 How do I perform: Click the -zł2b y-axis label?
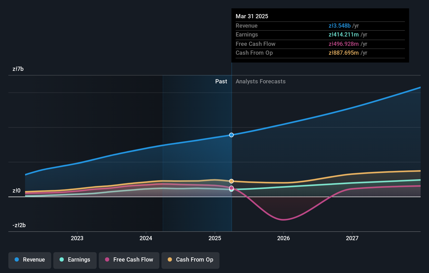click(19, 225)
